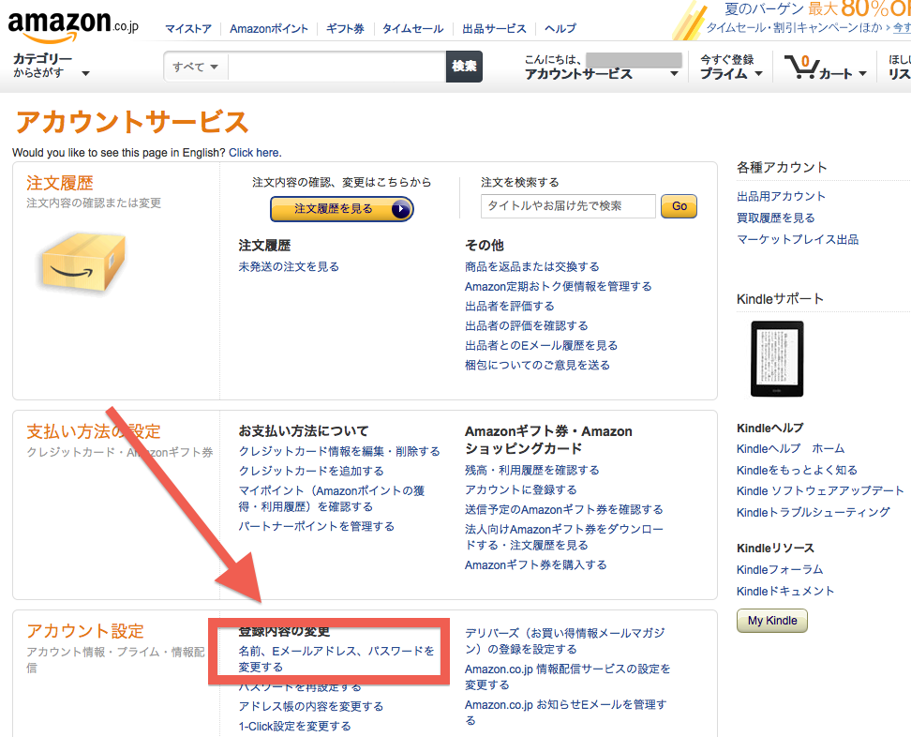Image resolution: width=911 pixels, height=737 pixels.
Task: Open 出品者の評価を確認する link
Action: tap(527, 325)
